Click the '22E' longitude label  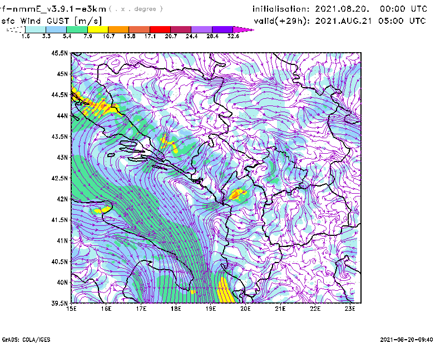pos(315,309)
